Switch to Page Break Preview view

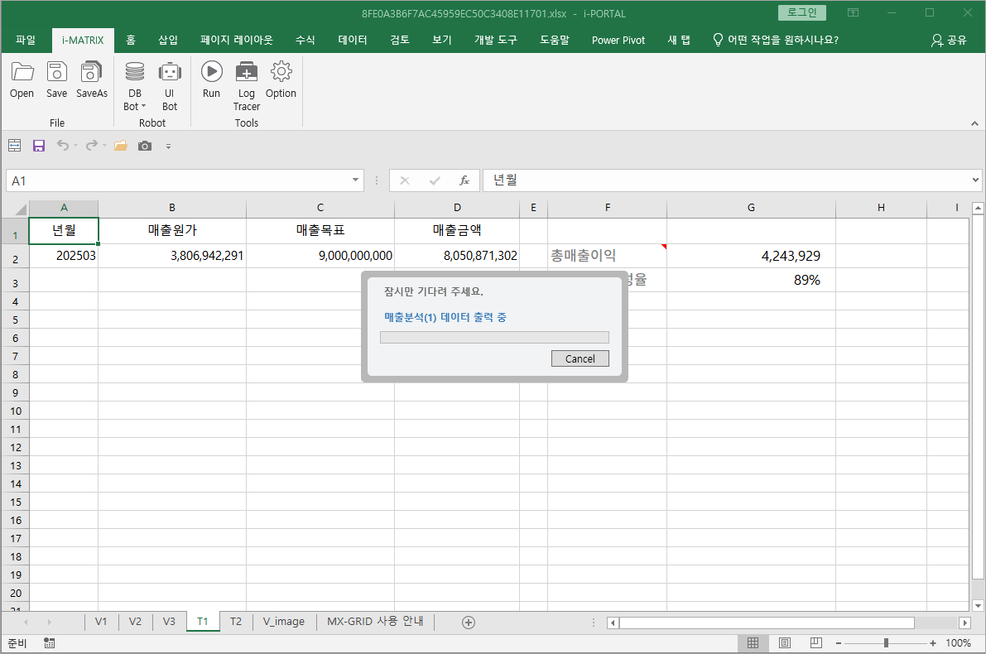coord(816,643)
